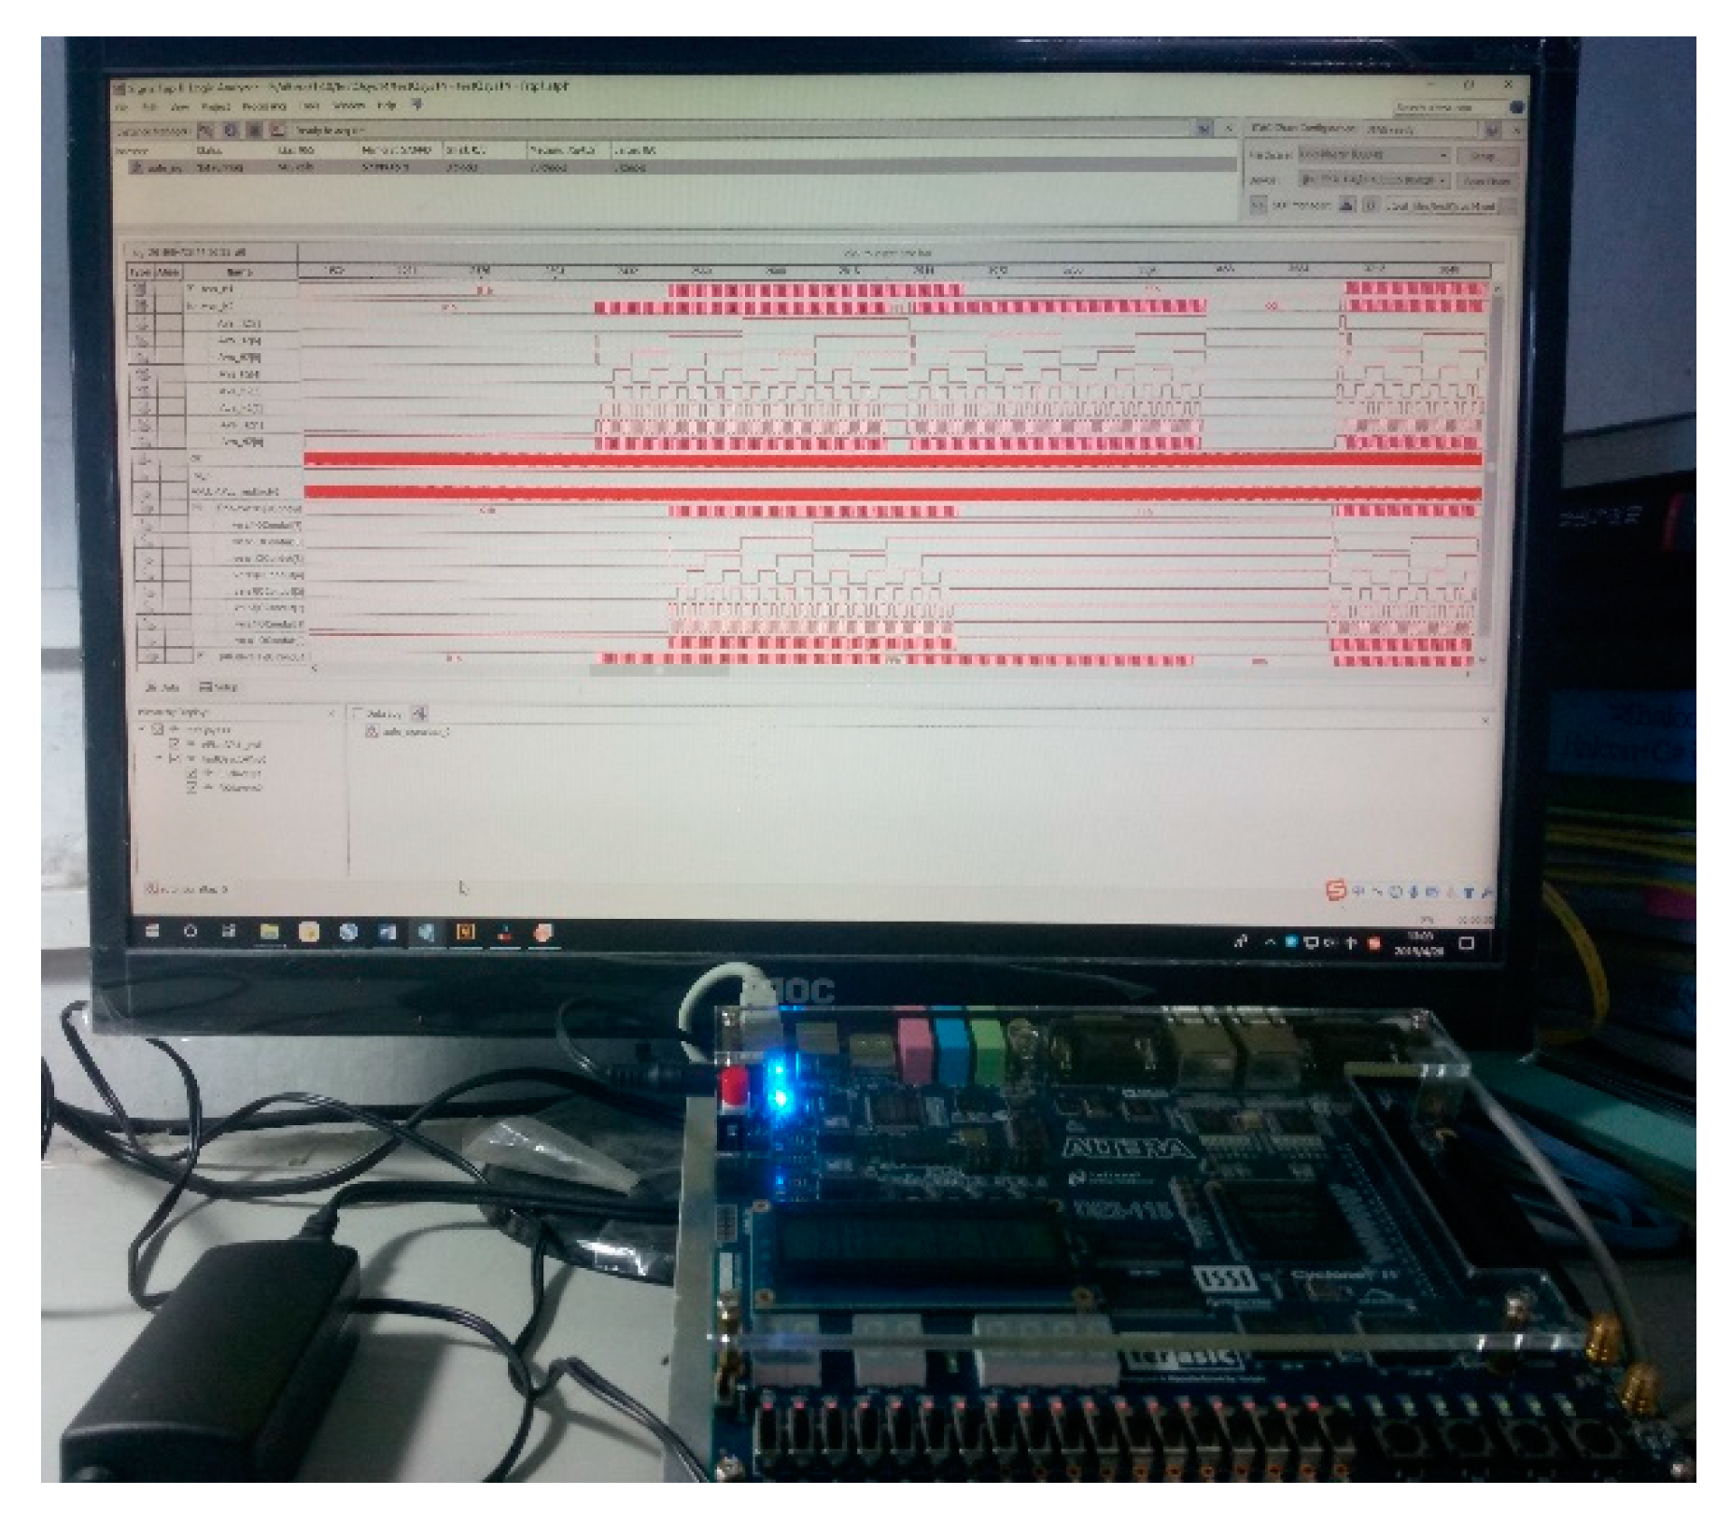
Task: Click the icon beside the Data Log checkbox
Action: point(419,713)
